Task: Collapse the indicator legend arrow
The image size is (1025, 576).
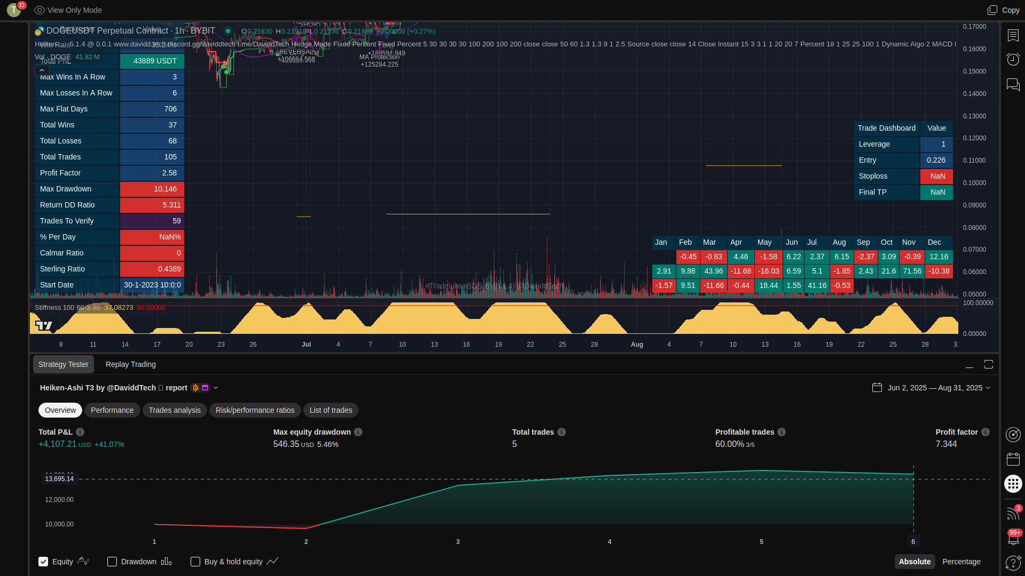Action: pyautogui.click(x=42, y=70)
